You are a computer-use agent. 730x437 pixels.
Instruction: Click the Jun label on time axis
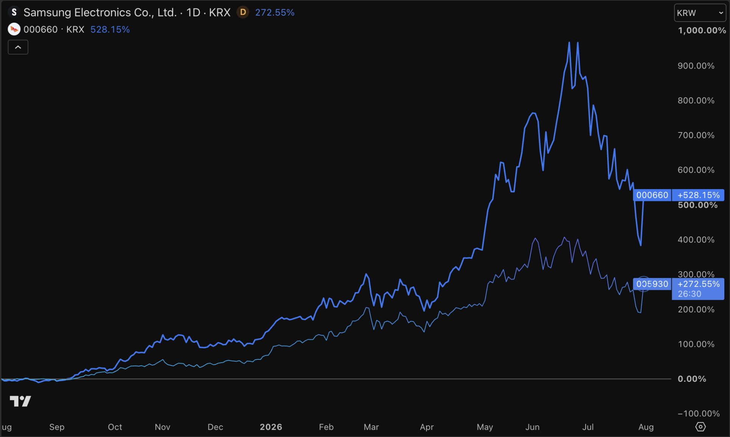(x=532, y=427)
